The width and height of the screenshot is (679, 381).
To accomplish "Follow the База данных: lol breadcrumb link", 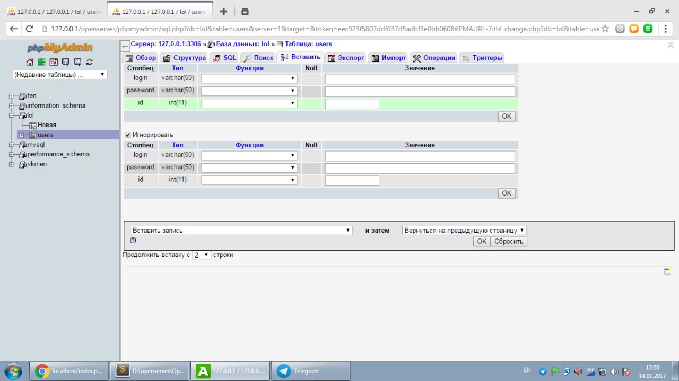I will (x=243, y=44).
